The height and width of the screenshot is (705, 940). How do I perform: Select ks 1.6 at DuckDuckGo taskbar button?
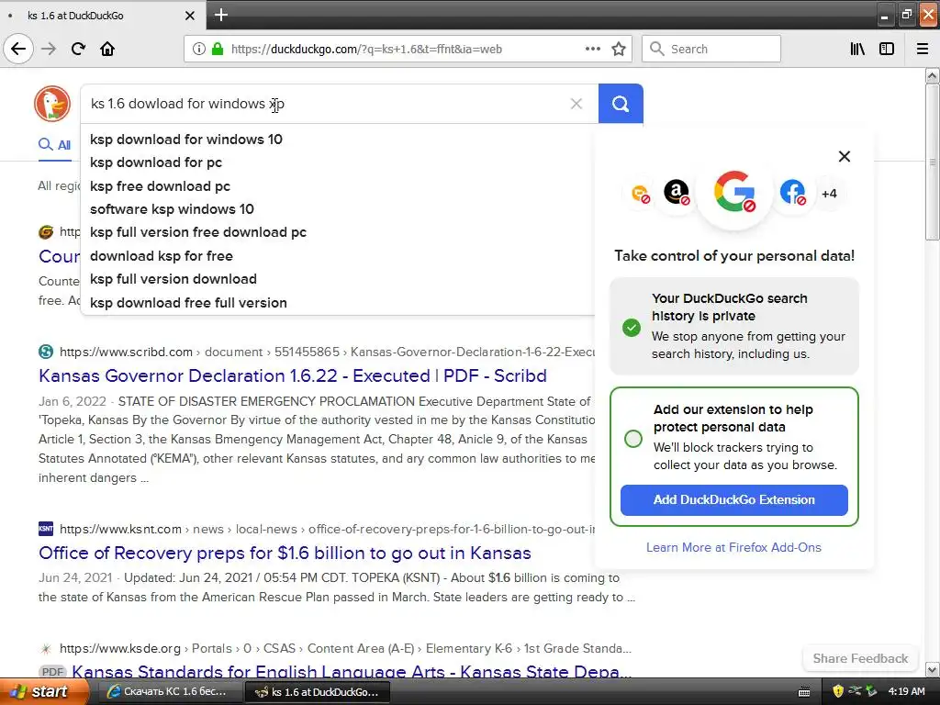click(318, 692)
